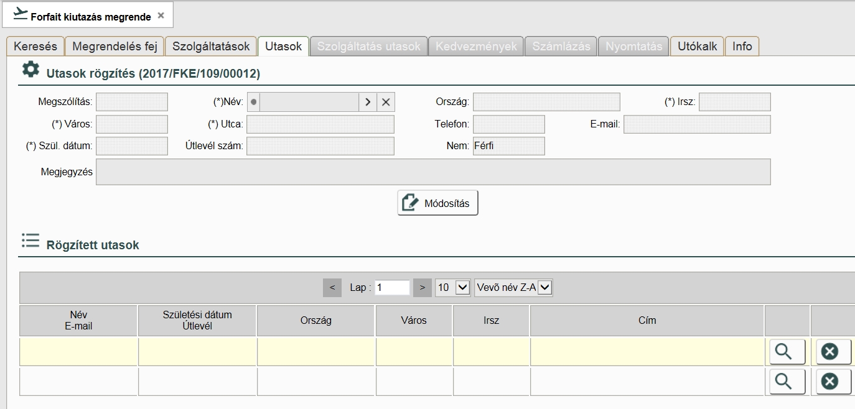Click the magnifier icon in first passenger row
Screen dimensions: 855x409
(787, 352)
